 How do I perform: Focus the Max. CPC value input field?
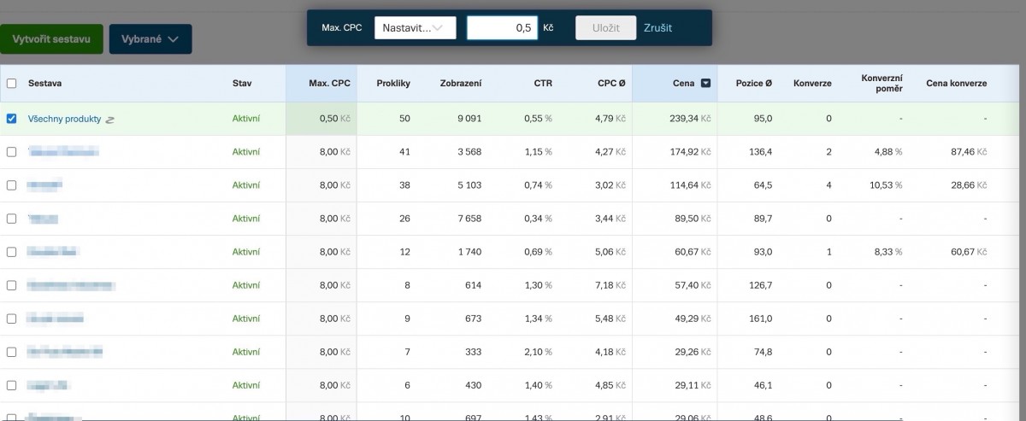(x=502, y=28)
